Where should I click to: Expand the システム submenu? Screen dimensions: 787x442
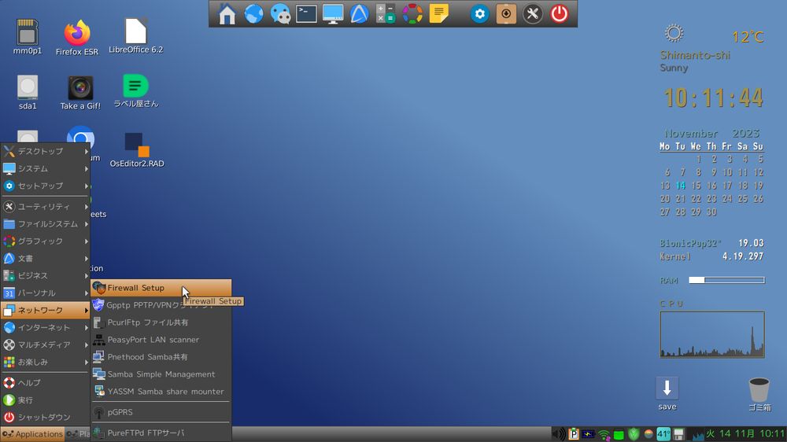point(45,168)
